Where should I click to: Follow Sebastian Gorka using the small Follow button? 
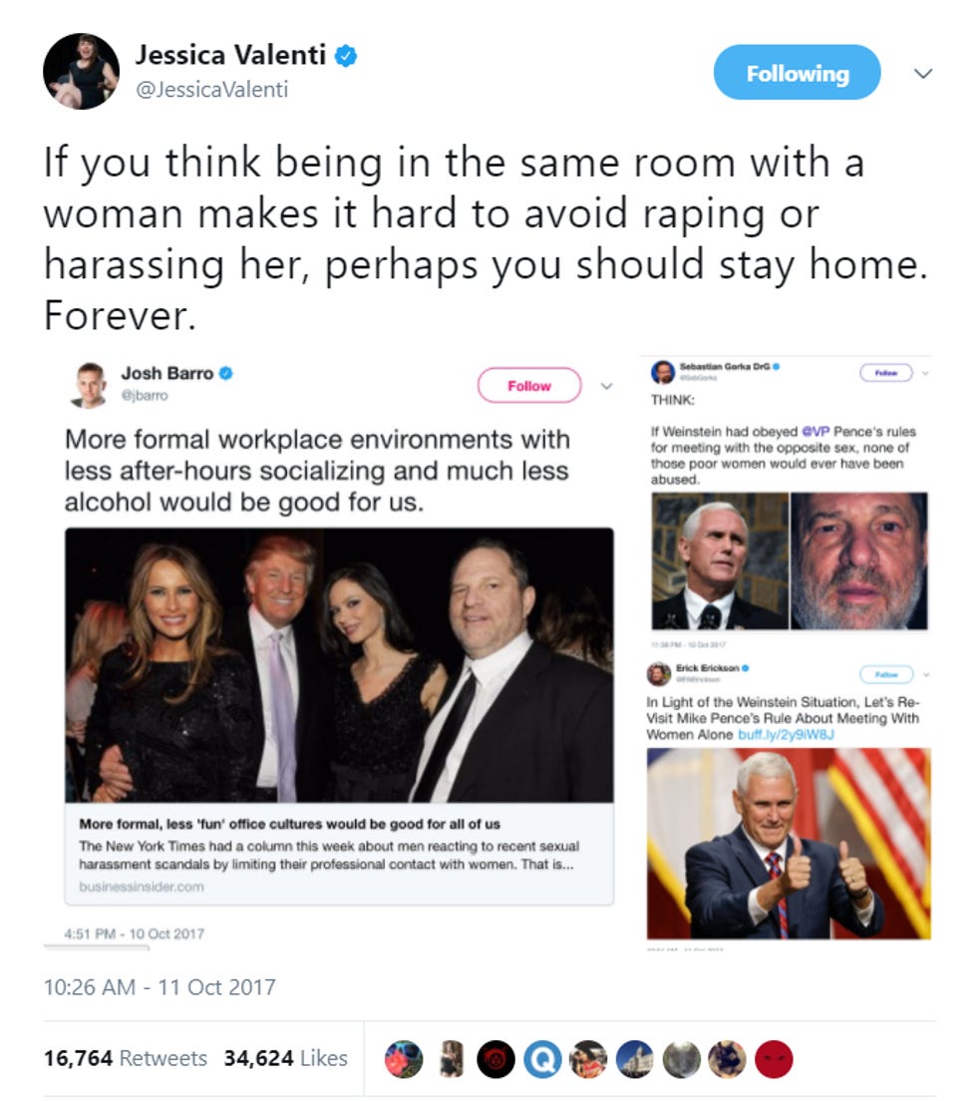[885, 373]
